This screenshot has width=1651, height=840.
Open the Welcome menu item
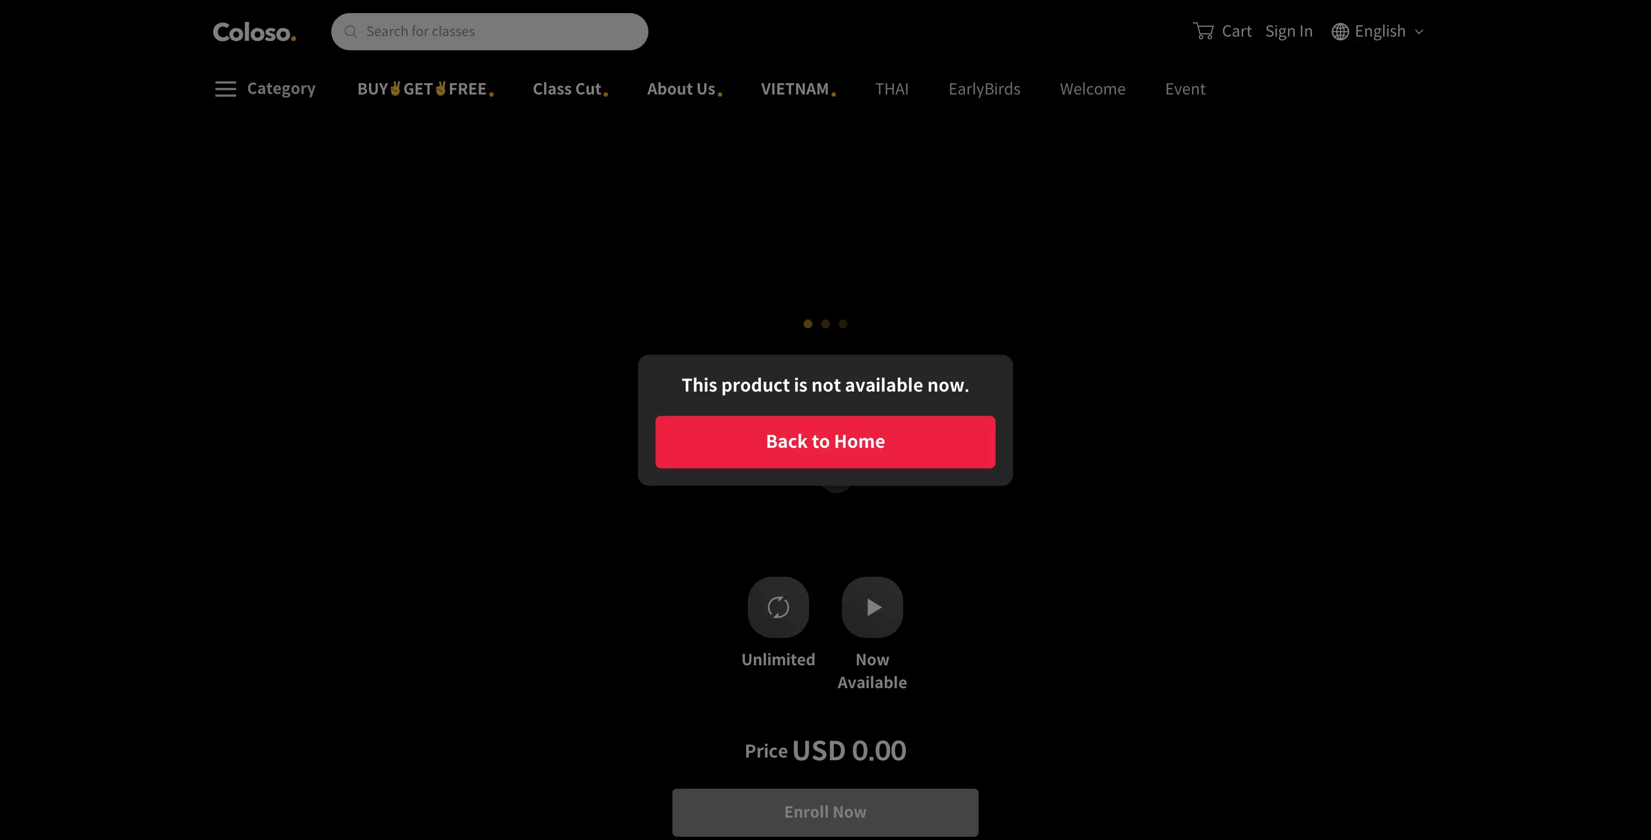(1092, 89)
